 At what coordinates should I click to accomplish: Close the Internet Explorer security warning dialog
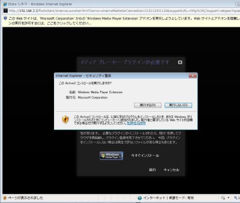point(192,76)
